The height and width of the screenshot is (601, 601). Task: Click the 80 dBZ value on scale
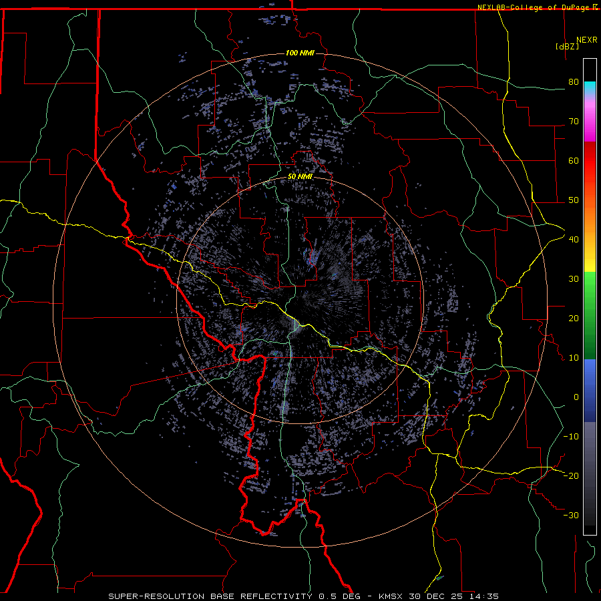pyautogui.click(x=574, y=82)
